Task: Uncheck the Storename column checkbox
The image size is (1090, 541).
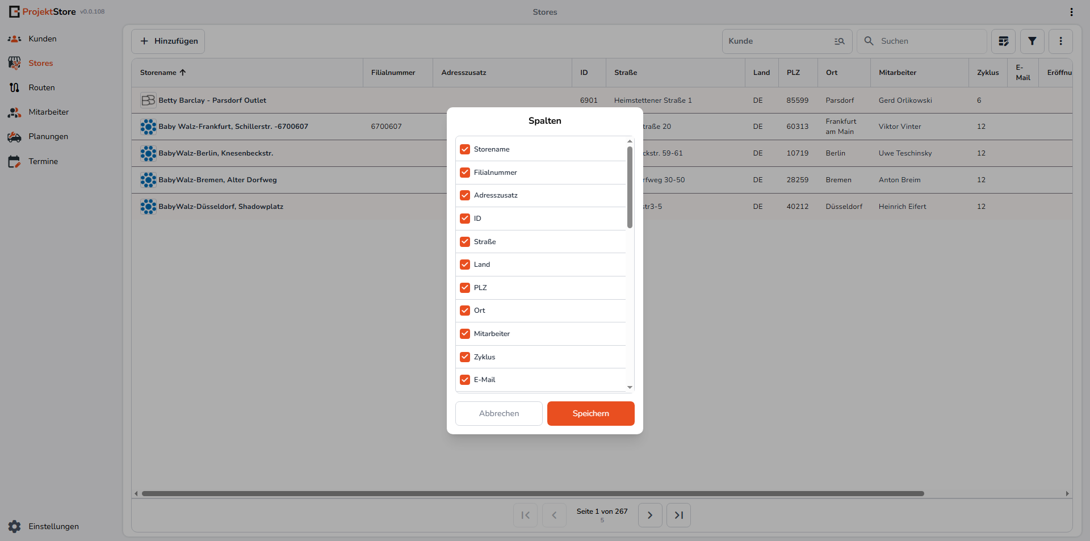Action: coord(465,149)
